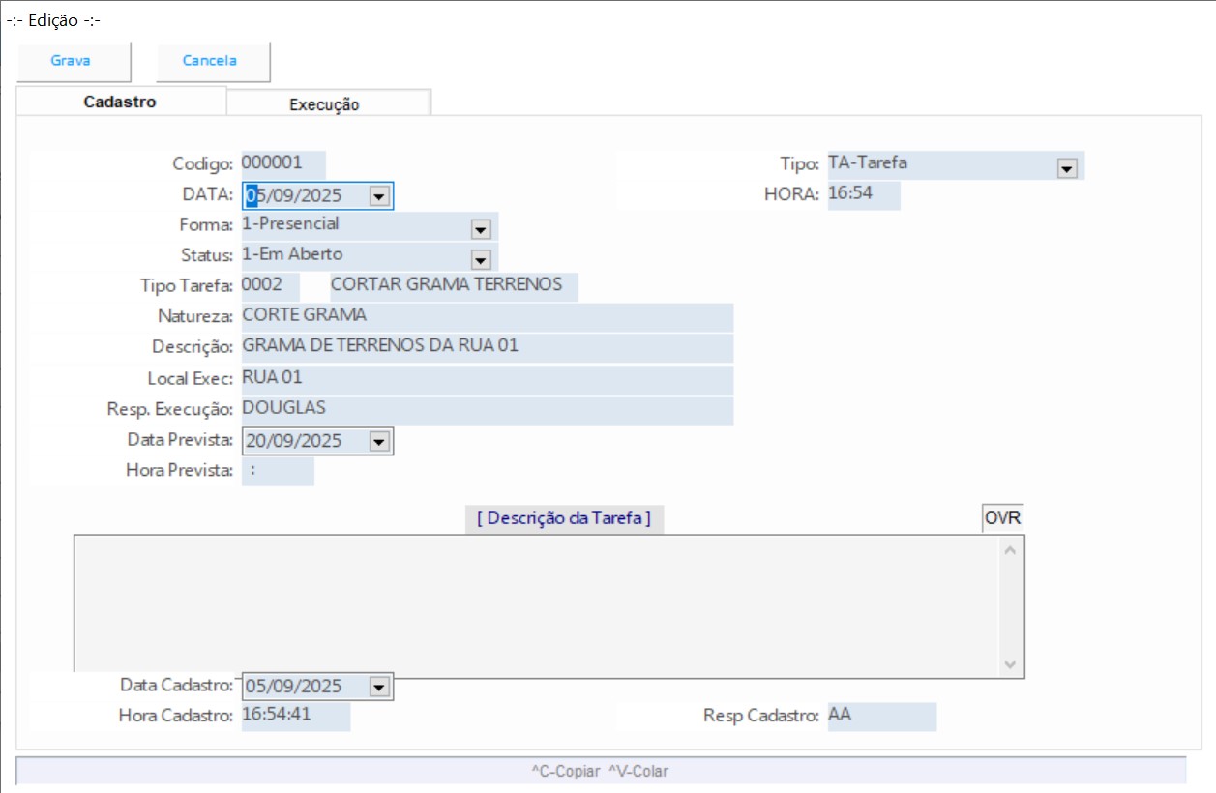This screenshot has width=1216, height=793.
Task: Click the Grava button to save
Action: pos(72,61)
